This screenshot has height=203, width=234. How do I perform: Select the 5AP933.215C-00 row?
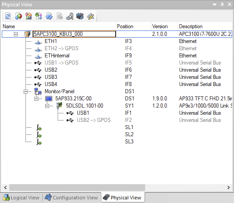pyautogui.click(x=117, y=99)
